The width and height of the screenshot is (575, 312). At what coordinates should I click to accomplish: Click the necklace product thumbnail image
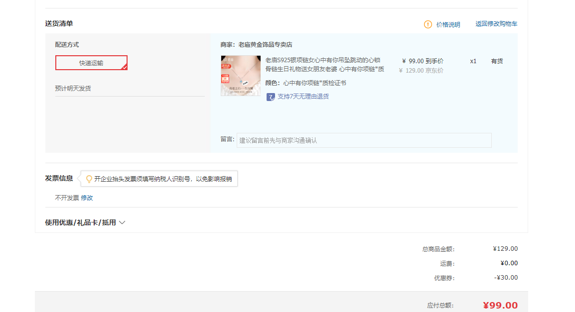click(241, 76)
